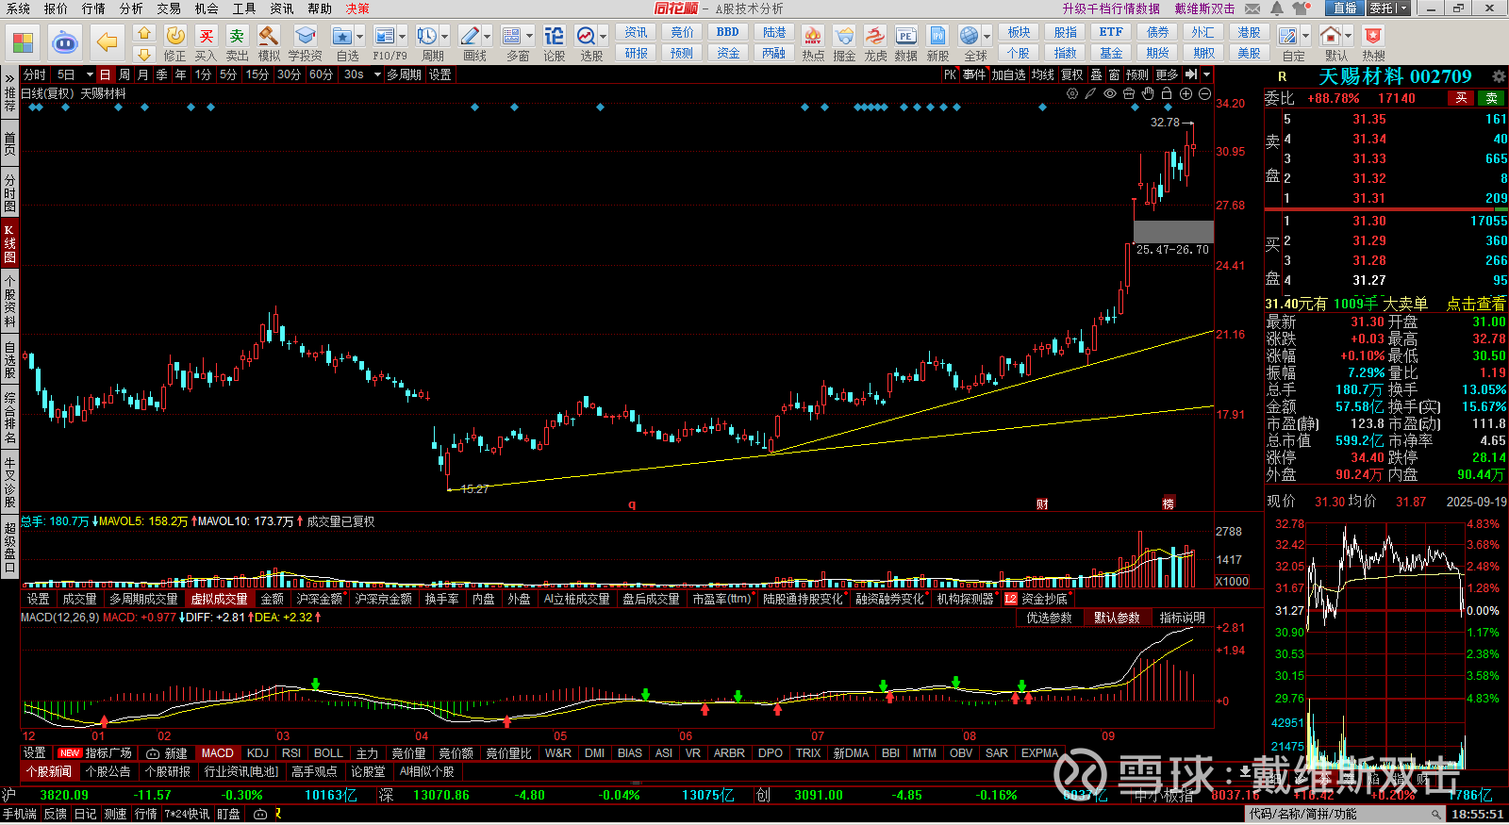Expand the 5日 period dropdown arrow
The image size is (1509, 825).
pyautogui.click(x=90, y=74)
